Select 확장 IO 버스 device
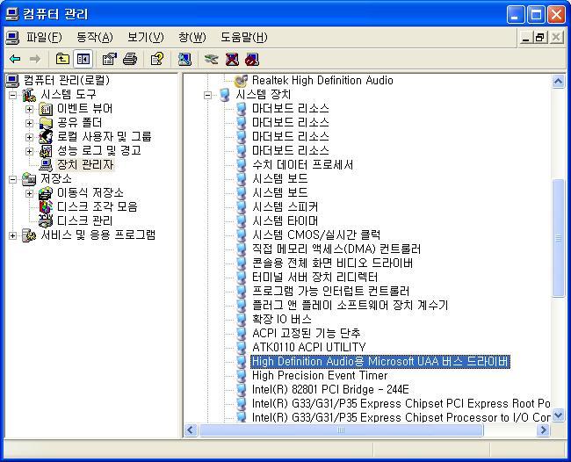The width and height of the screenshot is (571, 462). 282,320
